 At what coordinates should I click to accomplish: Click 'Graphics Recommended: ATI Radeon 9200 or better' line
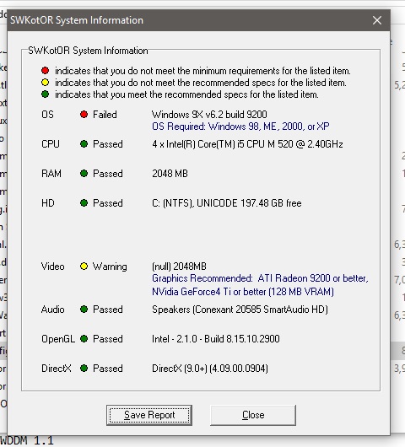click(260, 278)
